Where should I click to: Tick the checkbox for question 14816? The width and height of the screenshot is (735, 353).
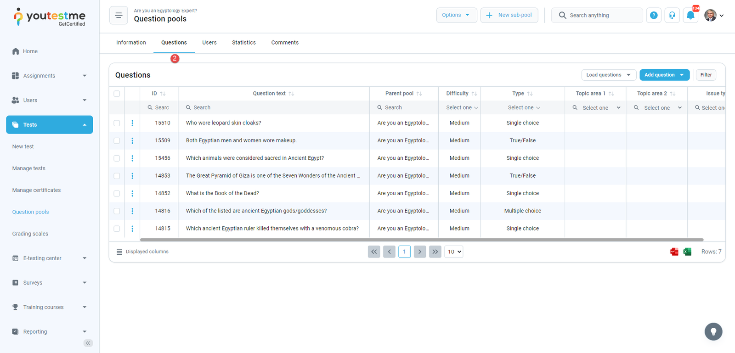coord(117,211)
